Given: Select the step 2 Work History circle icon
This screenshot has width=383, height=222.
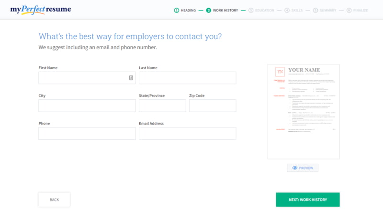Looking at the screenshot, I should point(208,10).
